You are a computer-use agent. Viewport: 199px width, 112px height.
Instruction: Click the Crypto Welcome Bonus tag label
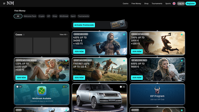(26, 60)
